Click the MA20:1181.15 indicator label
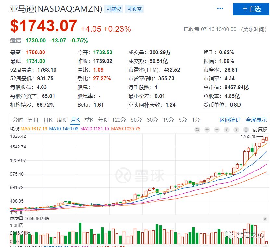273x247 pixels. point(94,129)
